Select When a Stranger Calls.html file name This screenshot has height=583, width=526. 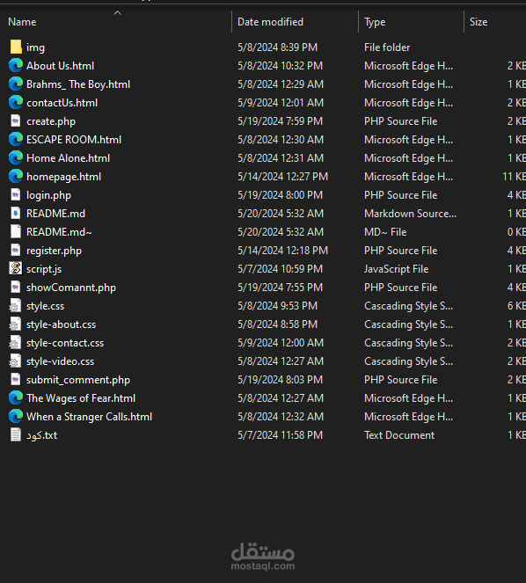coord(89,417)
